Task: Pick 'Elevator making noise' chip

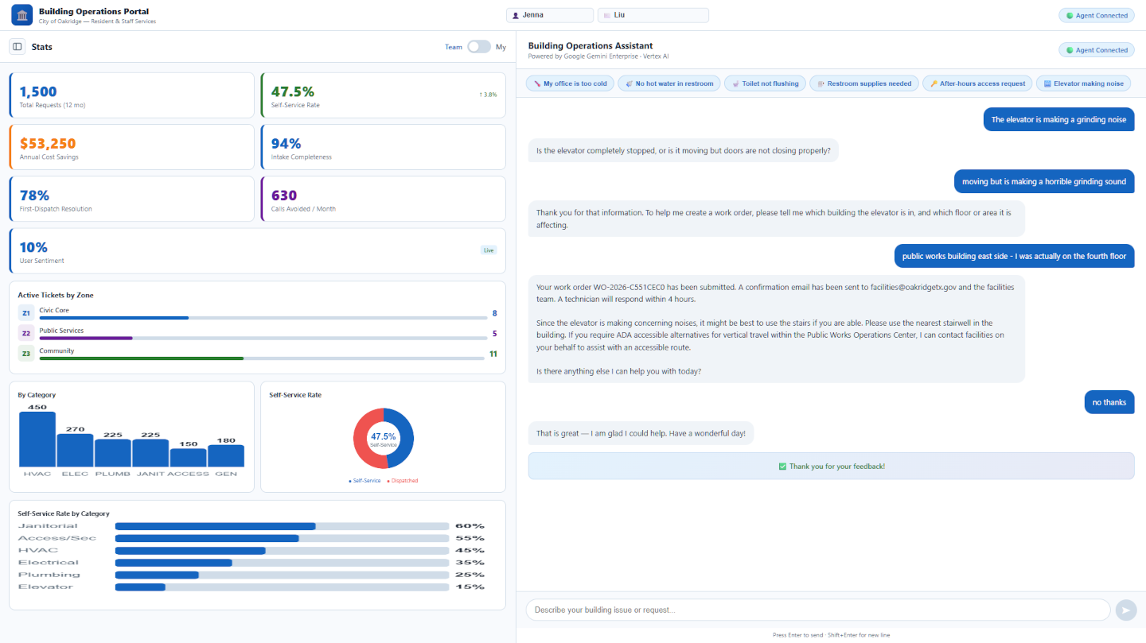Action: 1083,83
